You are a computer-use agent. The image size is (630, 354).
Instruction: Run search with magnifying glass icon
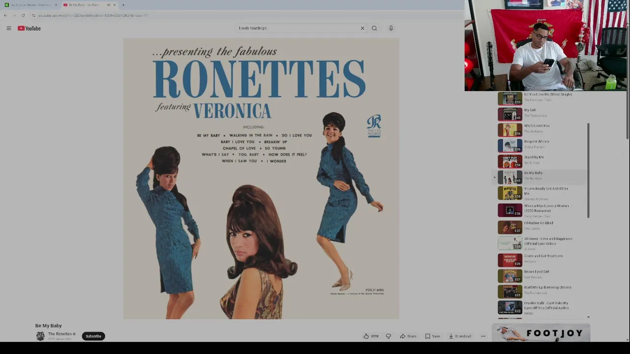pyautogui.click(x=374, y=28)
